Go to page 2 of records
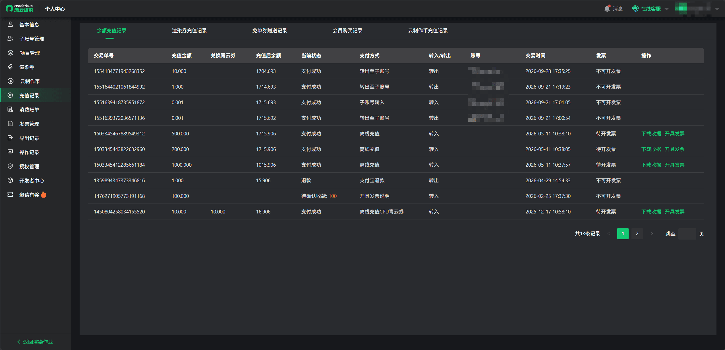 [637, 234]
